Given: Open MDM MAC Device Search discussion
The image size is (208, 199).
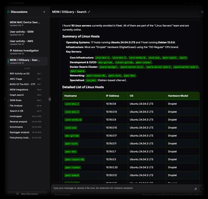Looking at the screenshot, I should point(27,24).
